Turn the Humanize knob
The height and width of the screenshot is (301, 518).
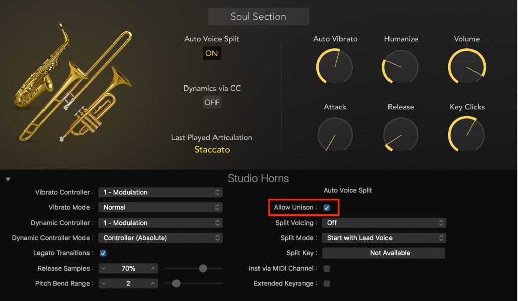[x=400, y=66]
